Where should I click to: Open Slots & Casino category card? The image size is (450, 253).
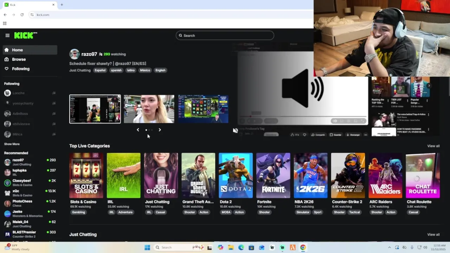(x=86, y=175)
